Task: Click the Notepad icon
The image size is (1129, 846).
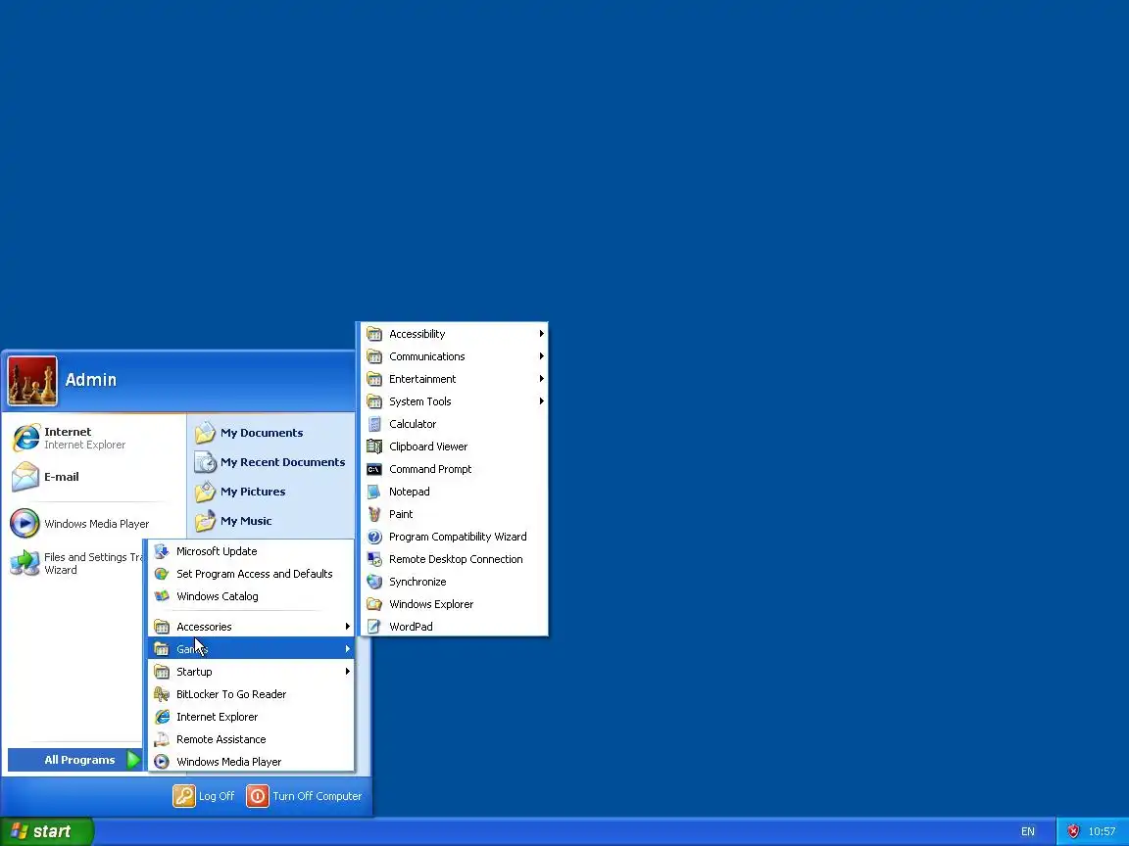Action: 374,493
